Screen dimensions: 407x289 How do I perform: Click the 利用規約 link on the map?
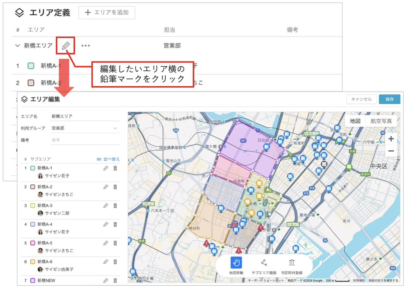point(359,281)
